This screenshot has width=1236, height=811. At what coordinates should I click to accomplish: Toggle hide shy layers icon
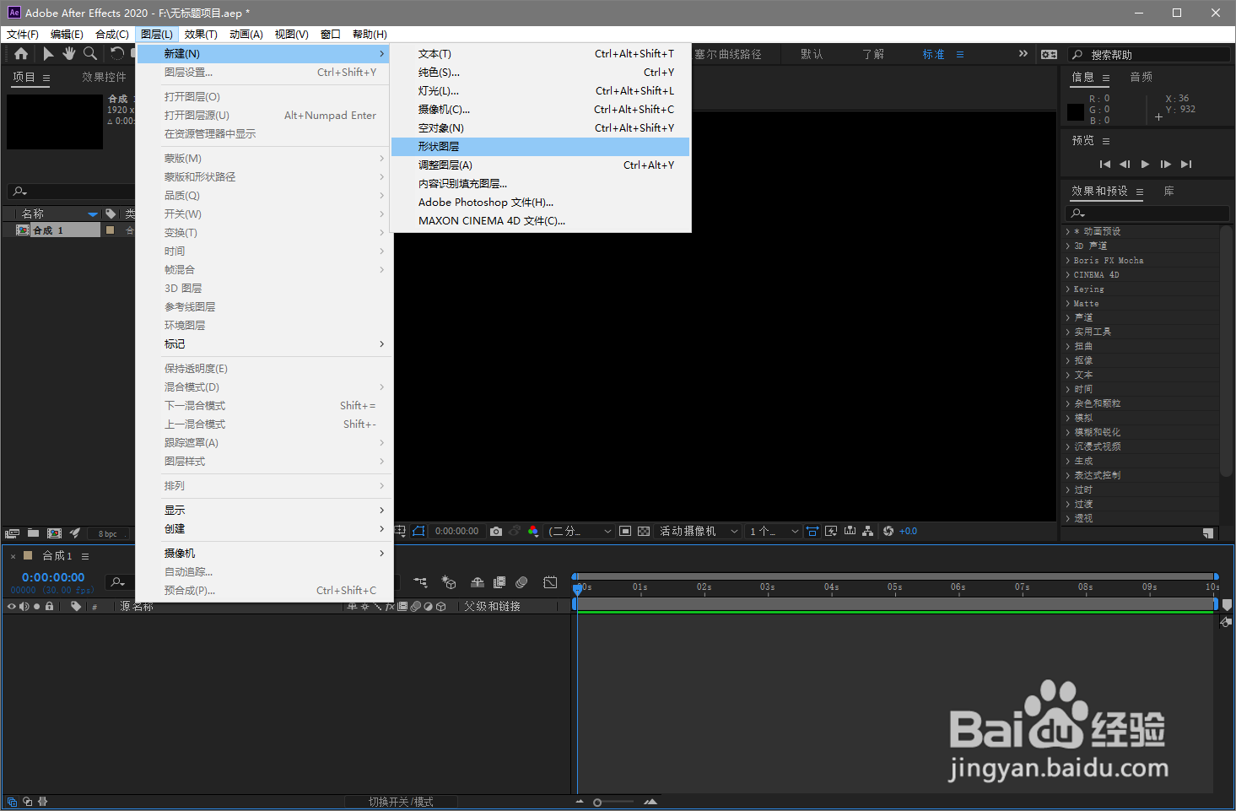(x=478, y=582)
